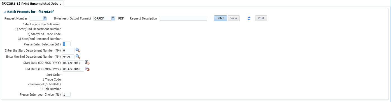This screenshot has height=102, width=391.
Task: Close the Print Uncompleted Jobs tab
Action: pos(60,4)
